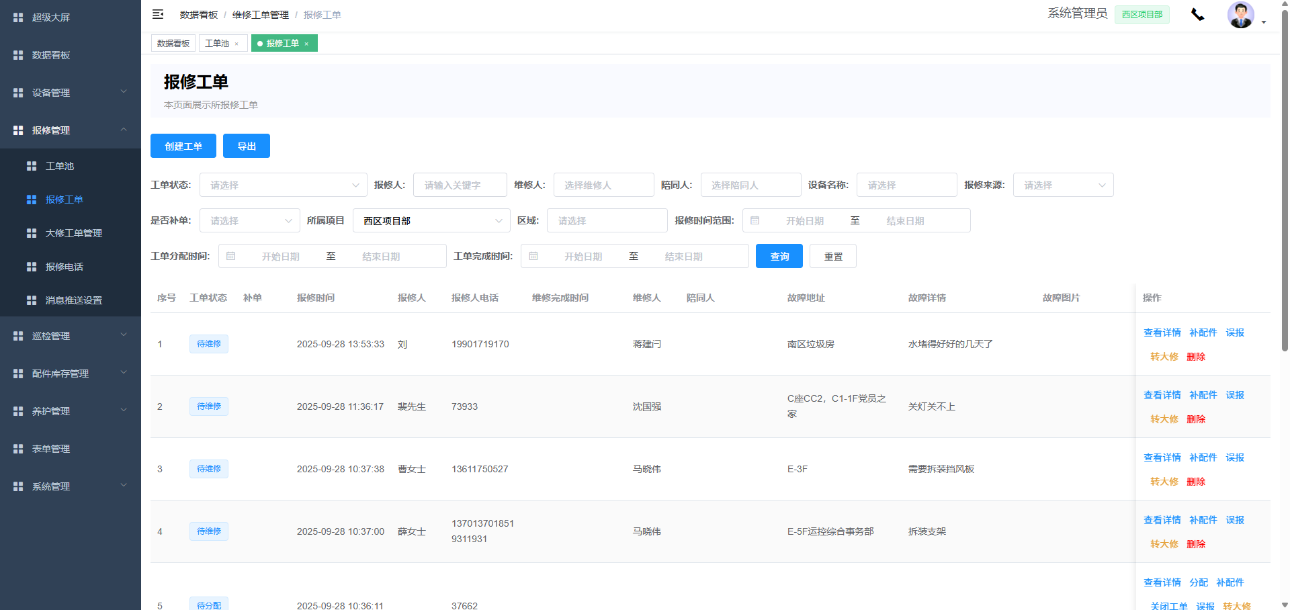1290x610 pixels.
Task: Click the calendar icon in 工单完成时间 field
Action: click(x=533, y=256)
